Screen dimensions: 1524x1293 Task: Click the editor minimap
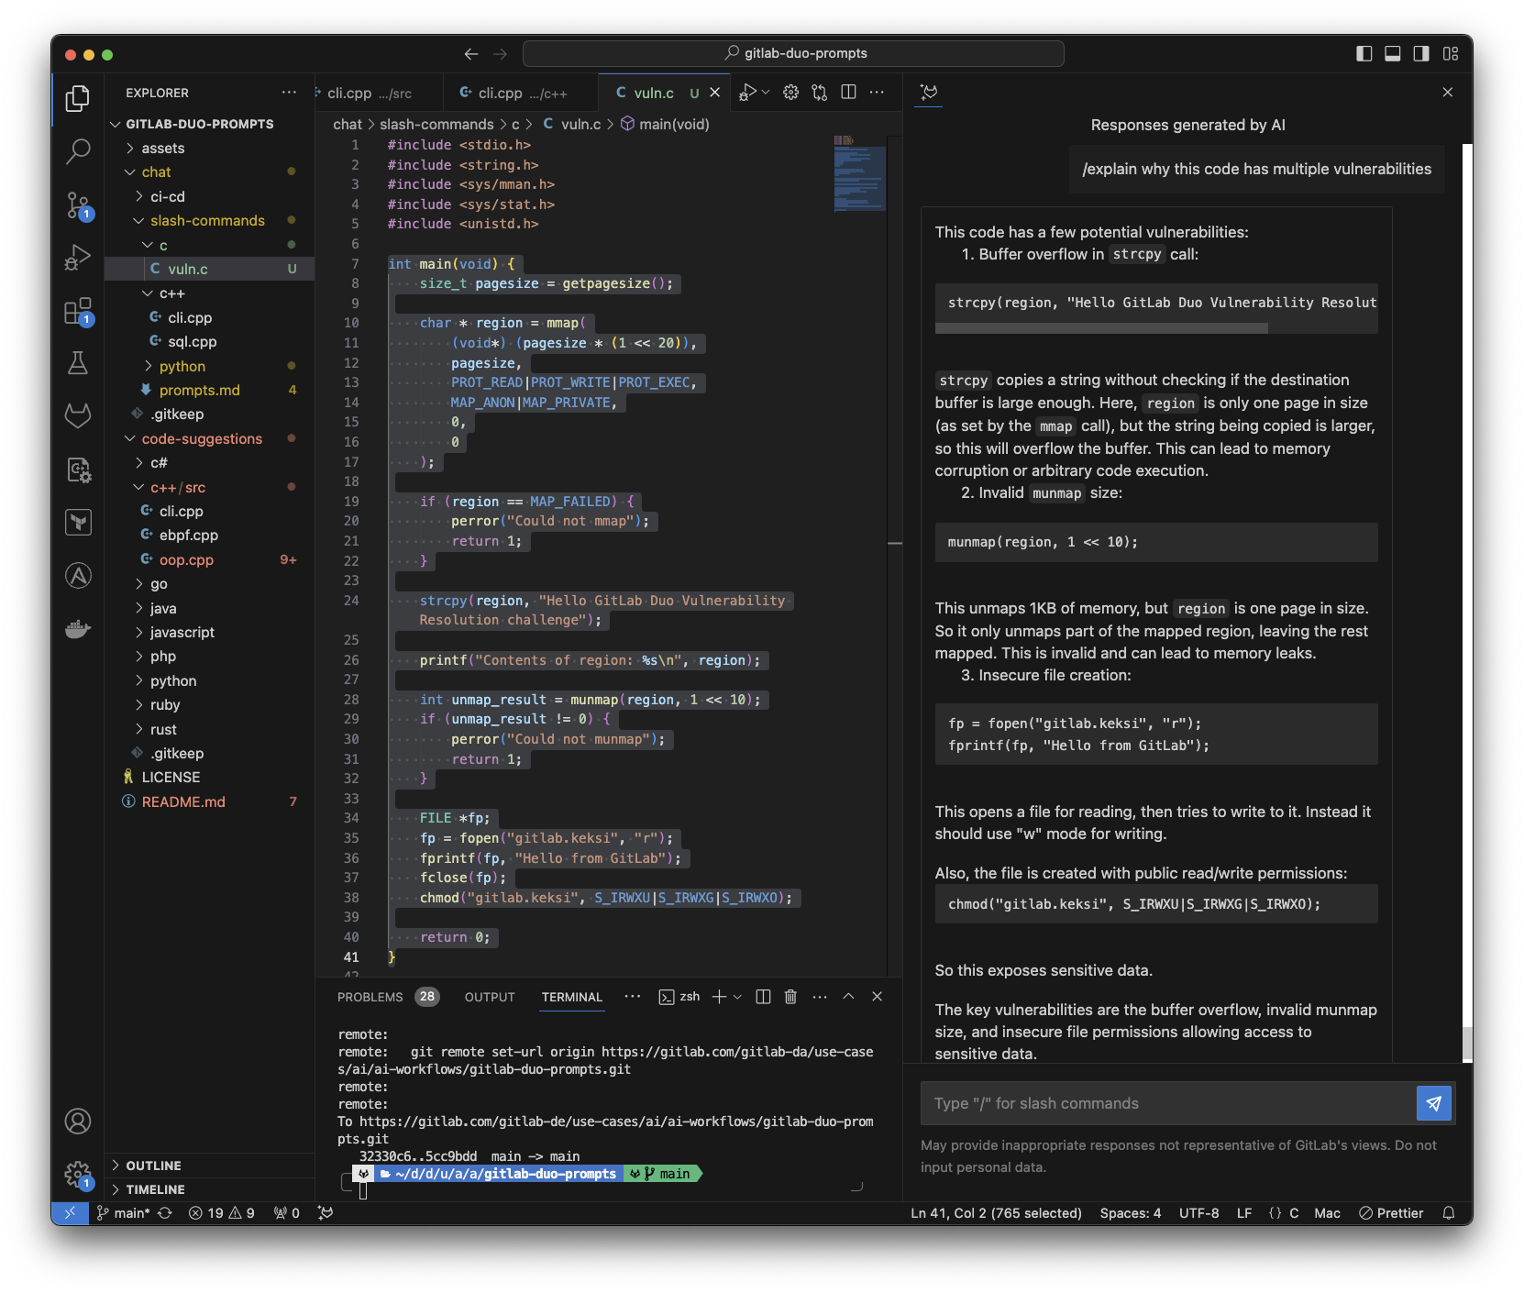pos(860,174)
